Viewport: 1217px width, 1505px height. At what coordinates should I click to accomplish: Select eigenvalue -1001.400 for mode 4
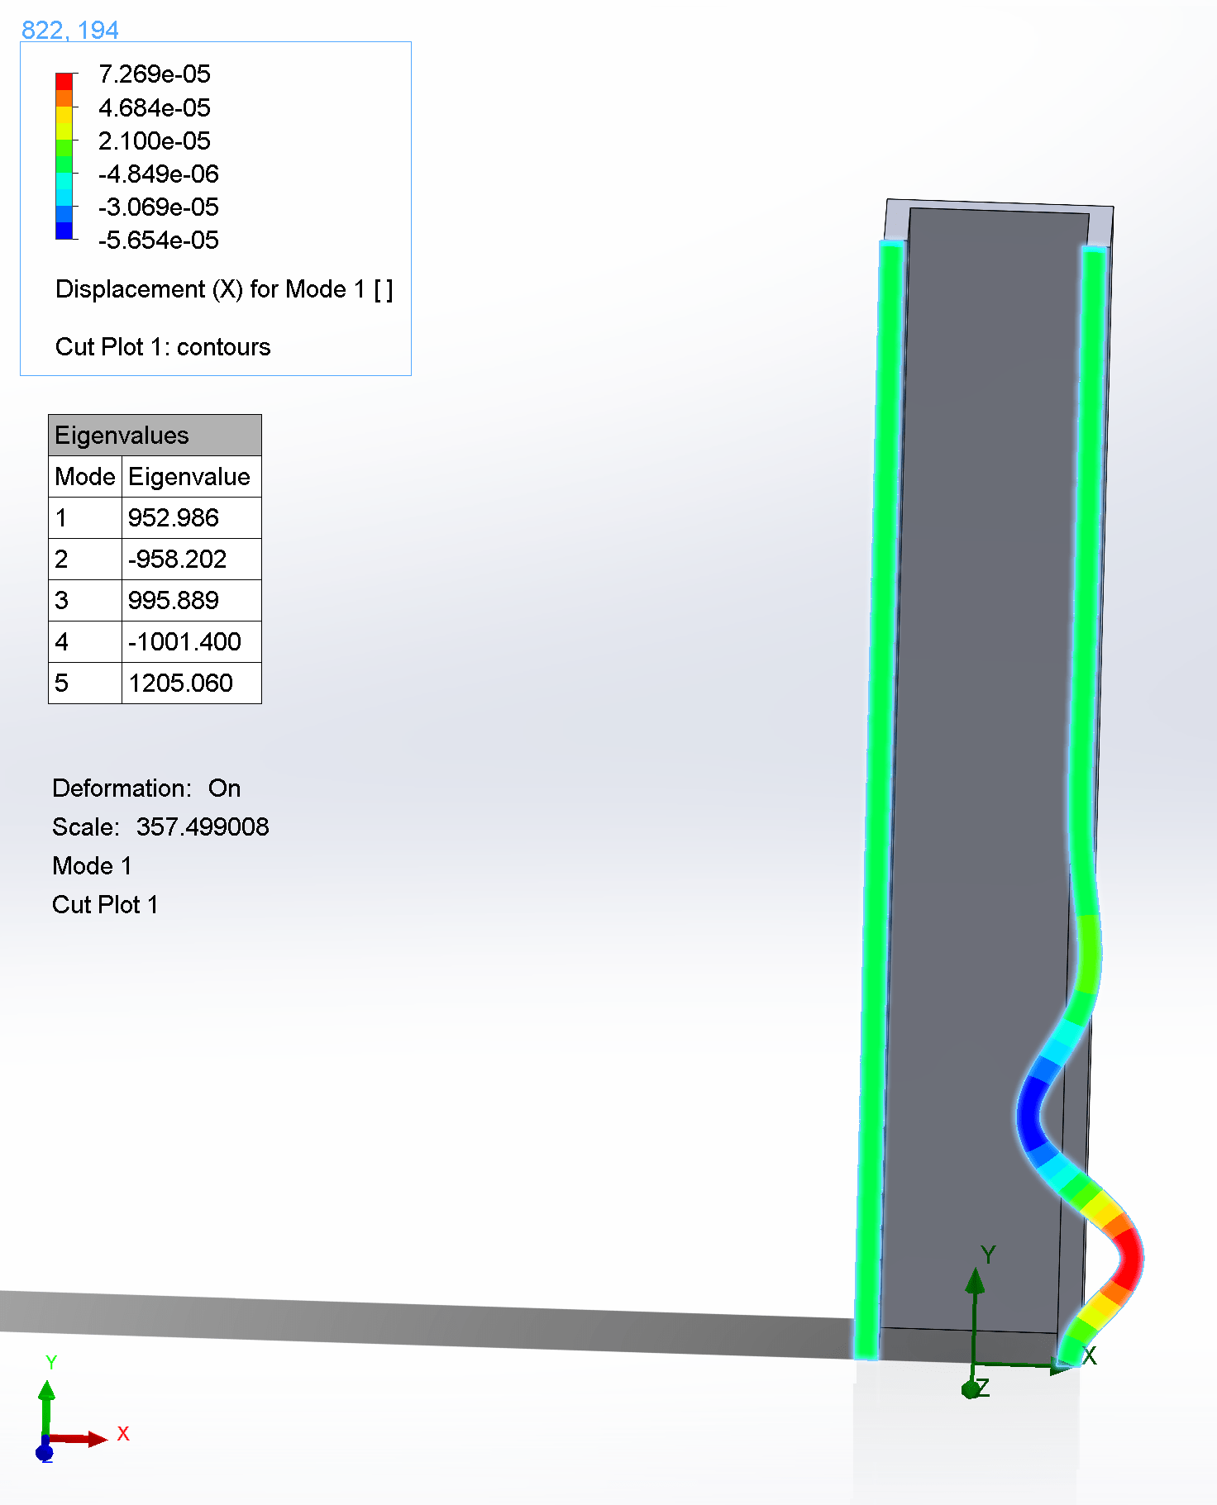pos(192,642)
